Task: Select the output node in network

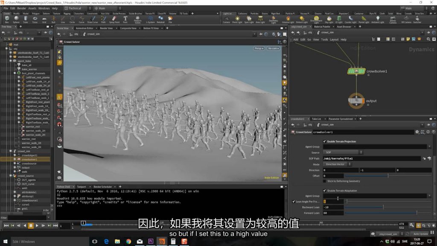Action: click(356, 101)
